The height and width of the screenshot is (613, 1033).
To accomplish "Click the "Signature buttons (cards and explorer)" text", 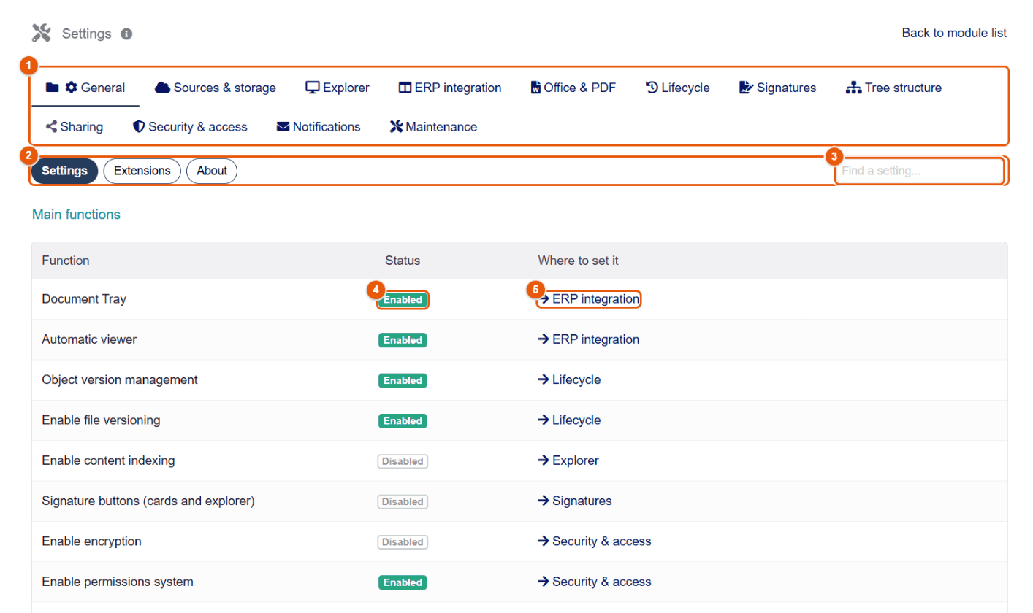I will coord(148,501).
